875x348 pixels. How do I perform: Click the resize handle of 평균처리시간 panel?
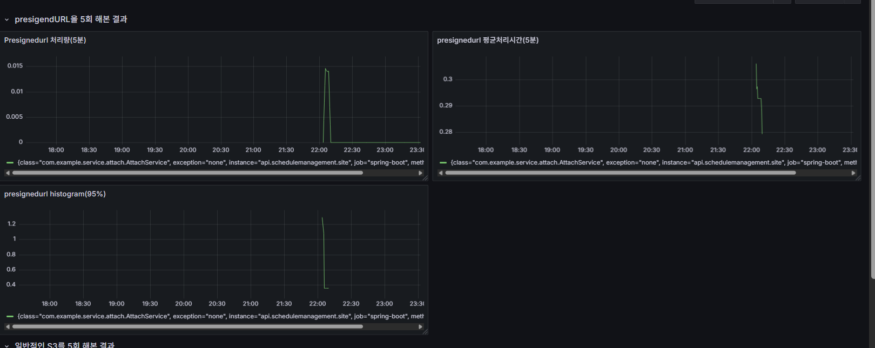coord(858,178)
